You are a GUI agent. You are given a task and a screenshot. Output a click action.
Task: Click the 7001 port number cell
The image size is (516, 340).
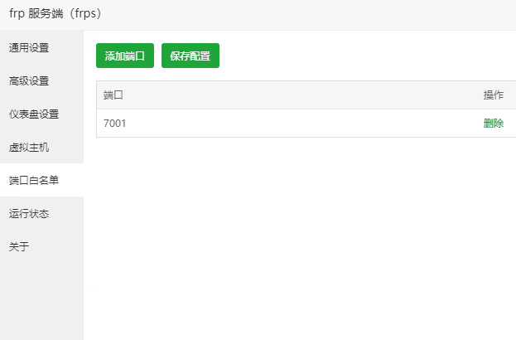pos(115,124)
